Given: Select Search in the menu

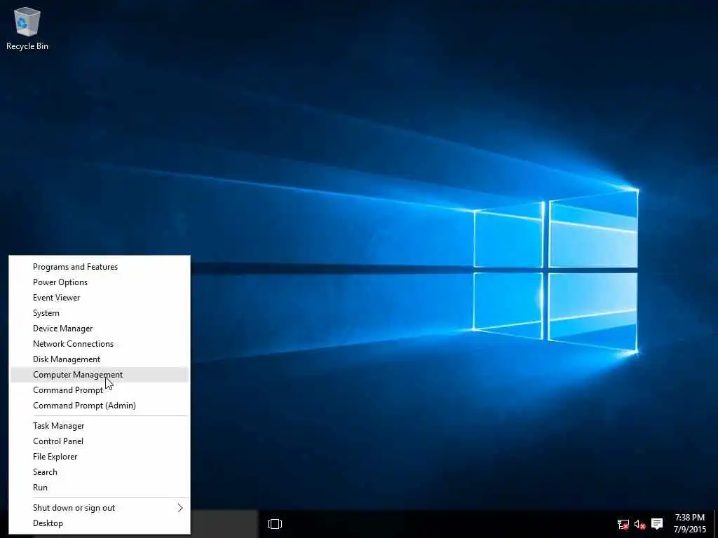Looking at the screenshot, I should (x=100, y=472).
